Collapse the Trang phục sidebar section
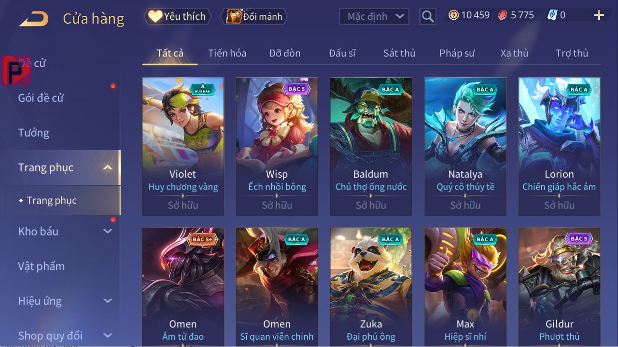This screenshot has width=618, height=347. (108, 167)
